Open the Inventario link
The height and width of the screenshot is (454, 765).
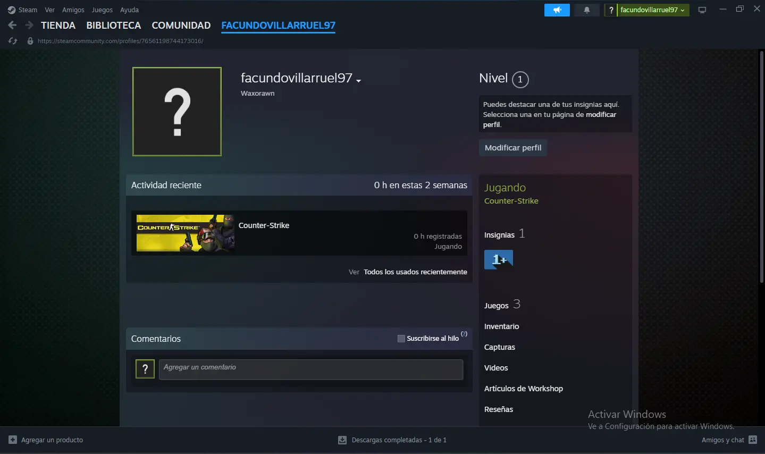pos(501,326)
